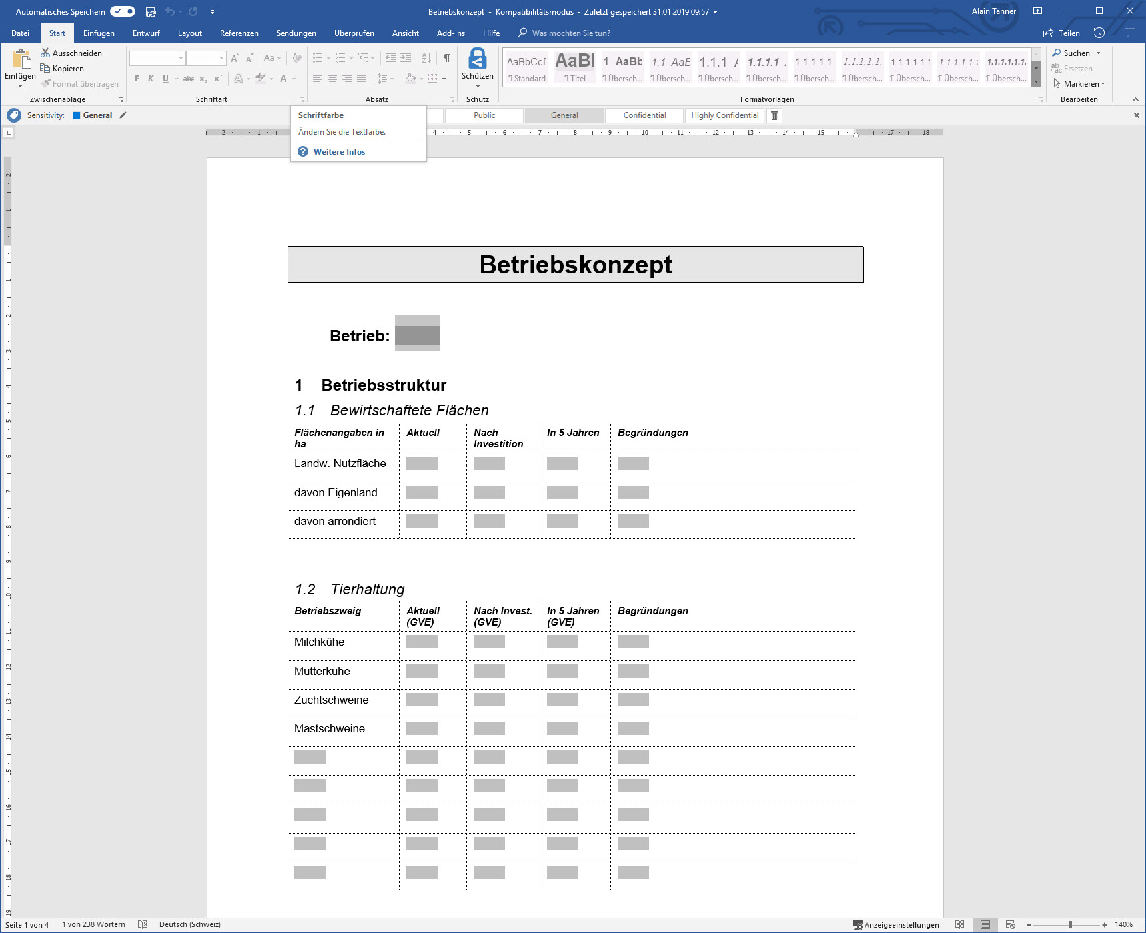
Task: Click the Schützen protect icon
Action: 477,59
